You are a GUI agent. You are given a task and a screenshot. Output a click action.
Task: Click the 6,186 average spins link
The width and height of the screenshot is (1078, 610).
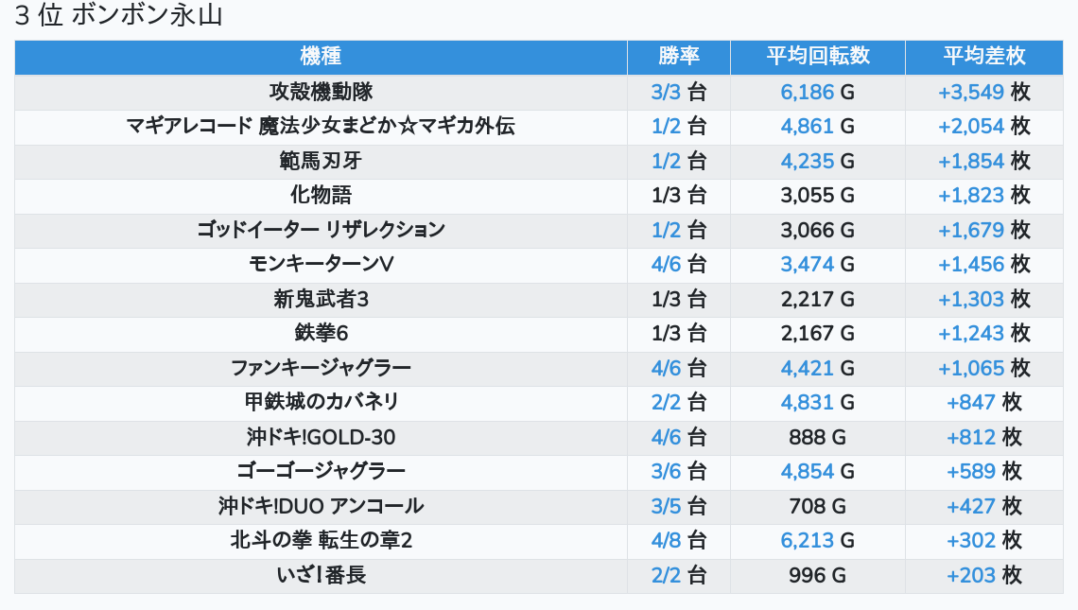[808, 92]
